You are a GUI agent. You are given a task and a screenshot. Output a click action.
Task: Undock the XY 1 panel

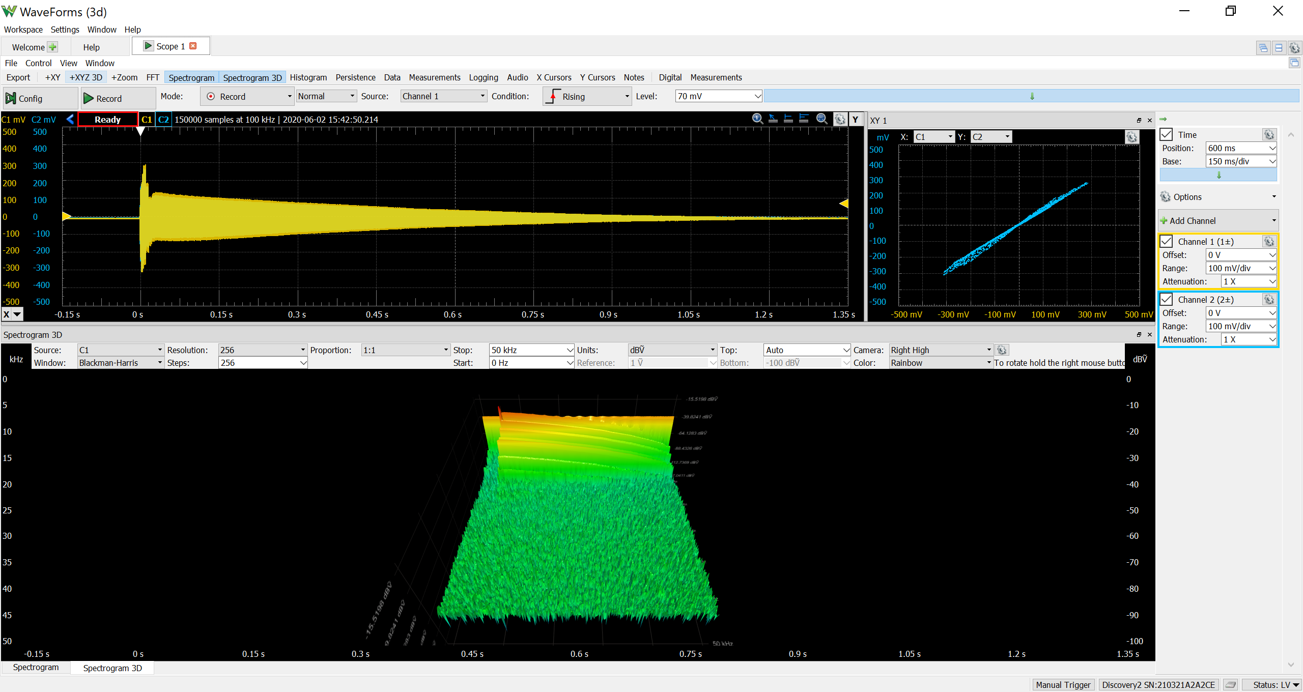click(x=1139, y=121)
